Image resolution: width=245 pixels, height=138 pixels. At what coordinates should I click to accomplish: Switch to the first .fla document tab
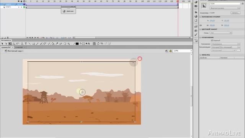click(7, 47)
